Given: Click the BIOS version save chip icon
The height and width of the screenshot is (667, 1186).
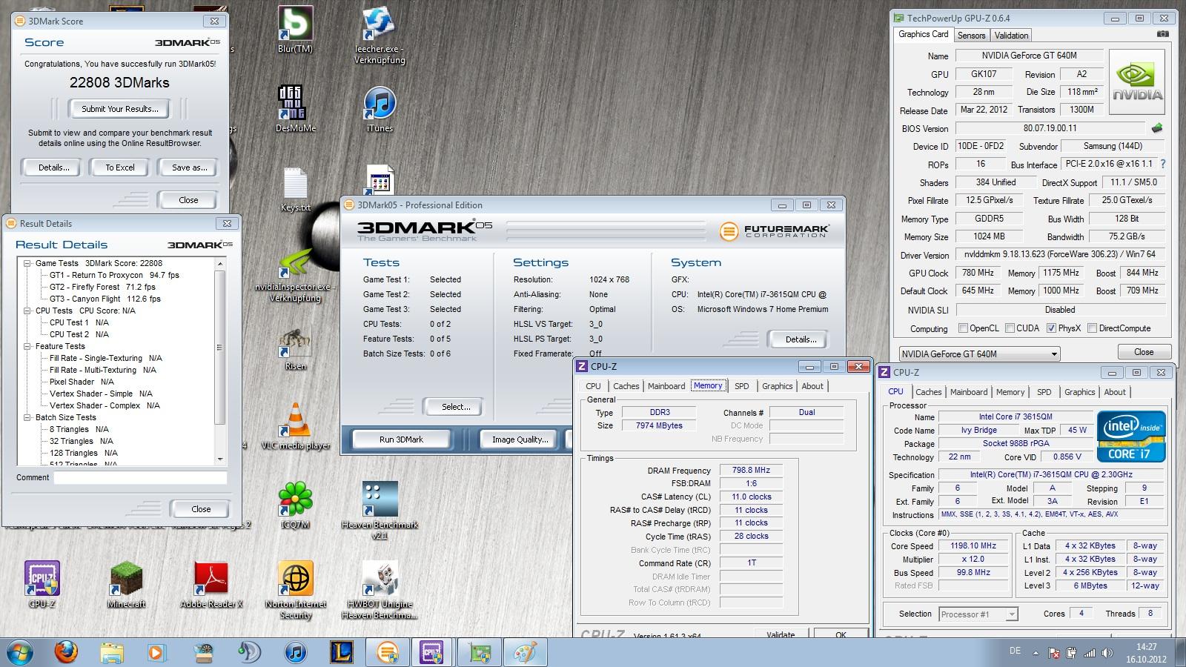Looking at the screenshot, I should [1156, 128].
